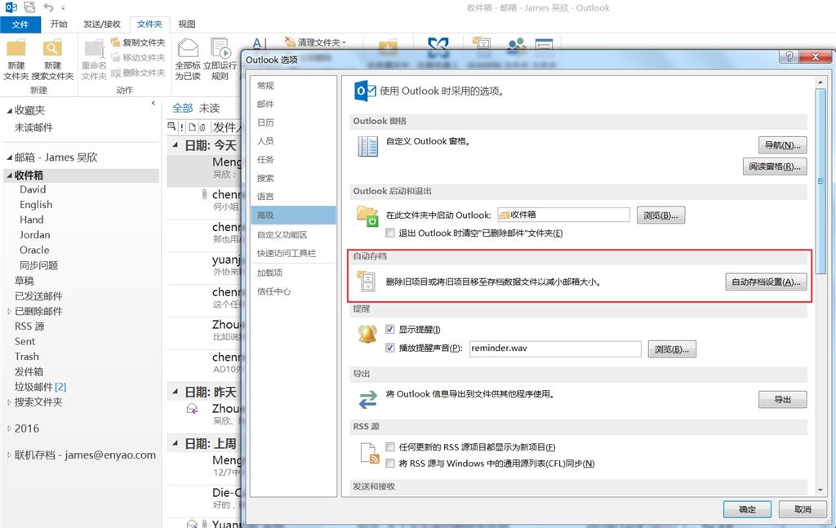Click Mark All as Read envelope icon
Image resolution: width=836 pixels, height=528 pixels.
pyautogui.click(x=188, y=48)
